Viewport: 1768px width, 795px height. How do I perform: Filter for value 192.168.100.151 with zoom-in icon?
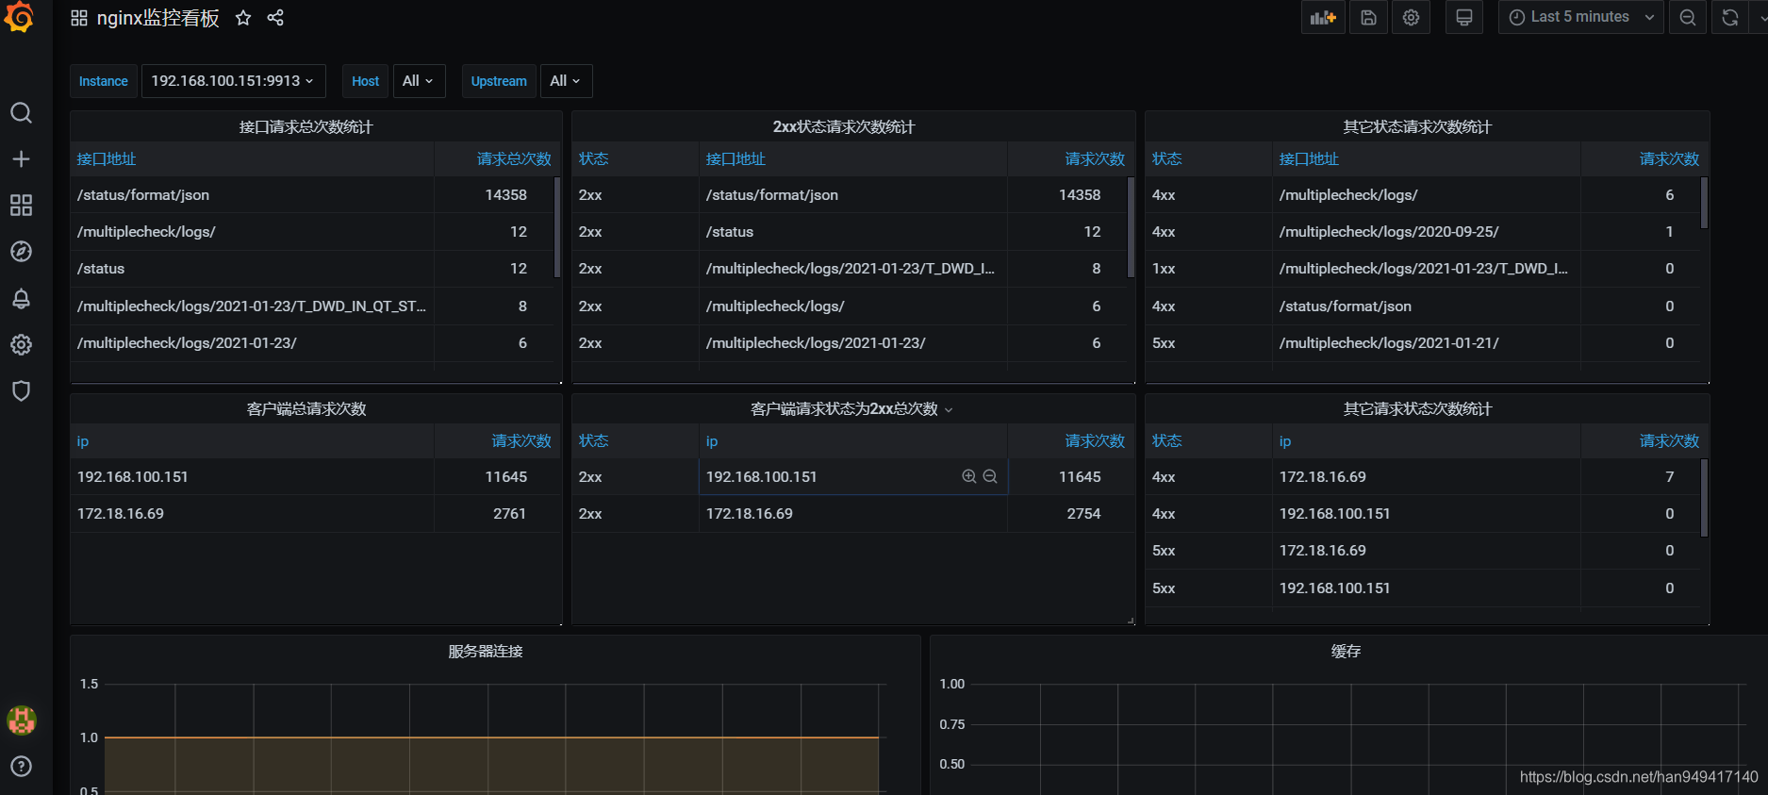pyautogui.click(x=968, y=476)
